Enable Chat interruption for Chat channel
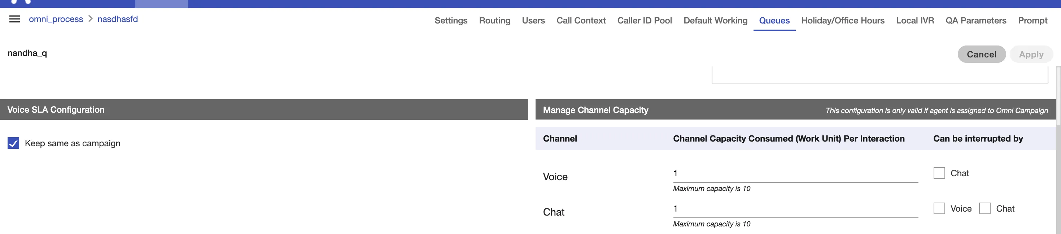 point(984,208)
